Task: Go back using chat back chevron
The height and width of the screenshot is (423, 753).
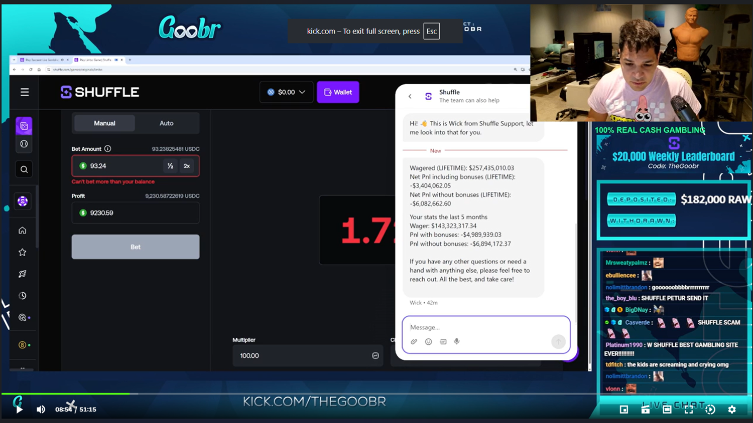Action: [410, 96]
